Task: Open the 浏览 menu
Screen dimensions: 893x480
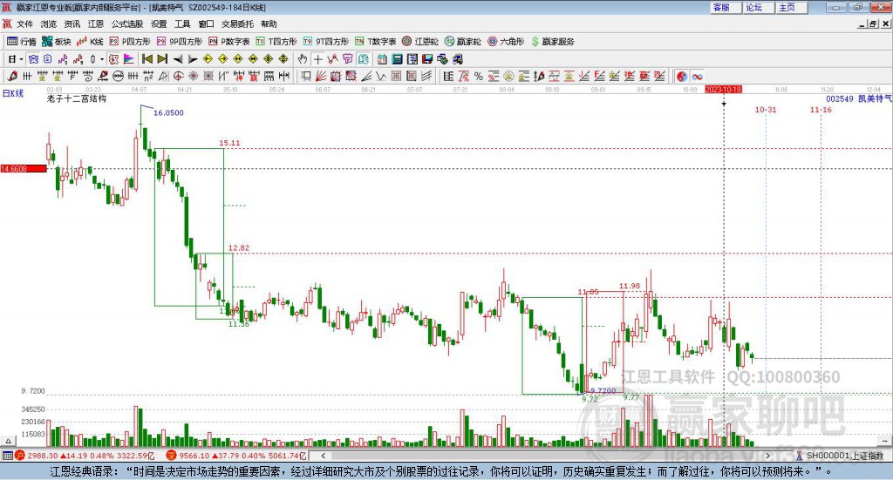Action: click(x=49, y=24)
